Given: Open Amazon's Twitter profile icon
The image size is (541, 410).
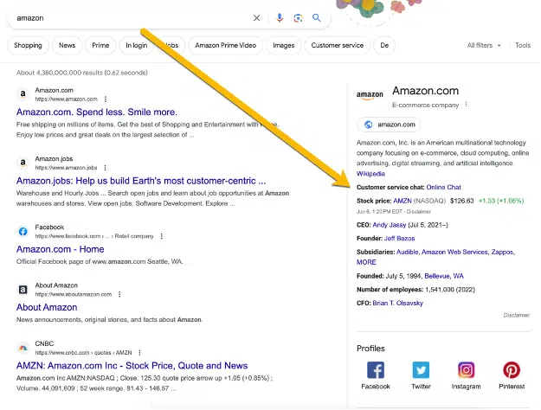Looking at the screenshot, I should 421,370.
